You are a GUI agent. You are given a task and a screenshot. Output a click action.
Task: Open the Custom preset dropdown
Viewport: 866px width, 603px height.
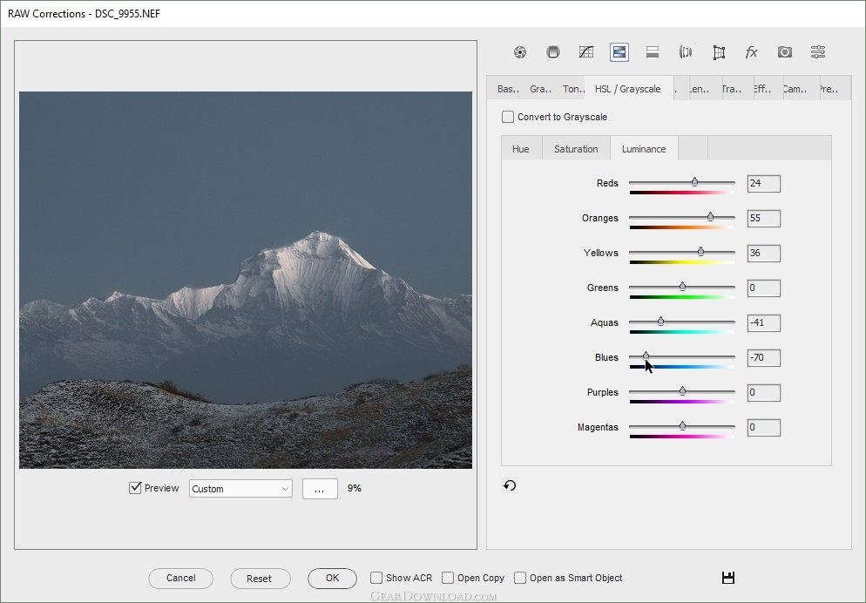(x=240, y=489)
